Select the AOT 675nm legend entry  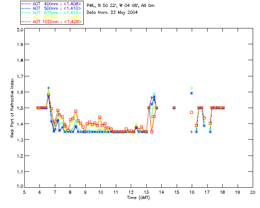pos(52,13)
